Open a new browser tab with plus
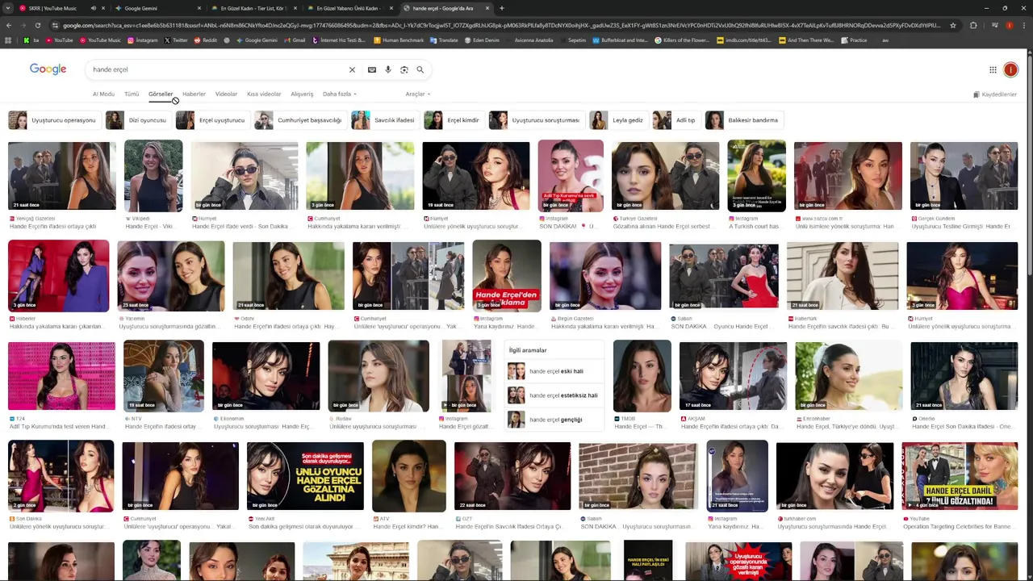Viewport: 1033px width, 581px height. tap(502, 8)
